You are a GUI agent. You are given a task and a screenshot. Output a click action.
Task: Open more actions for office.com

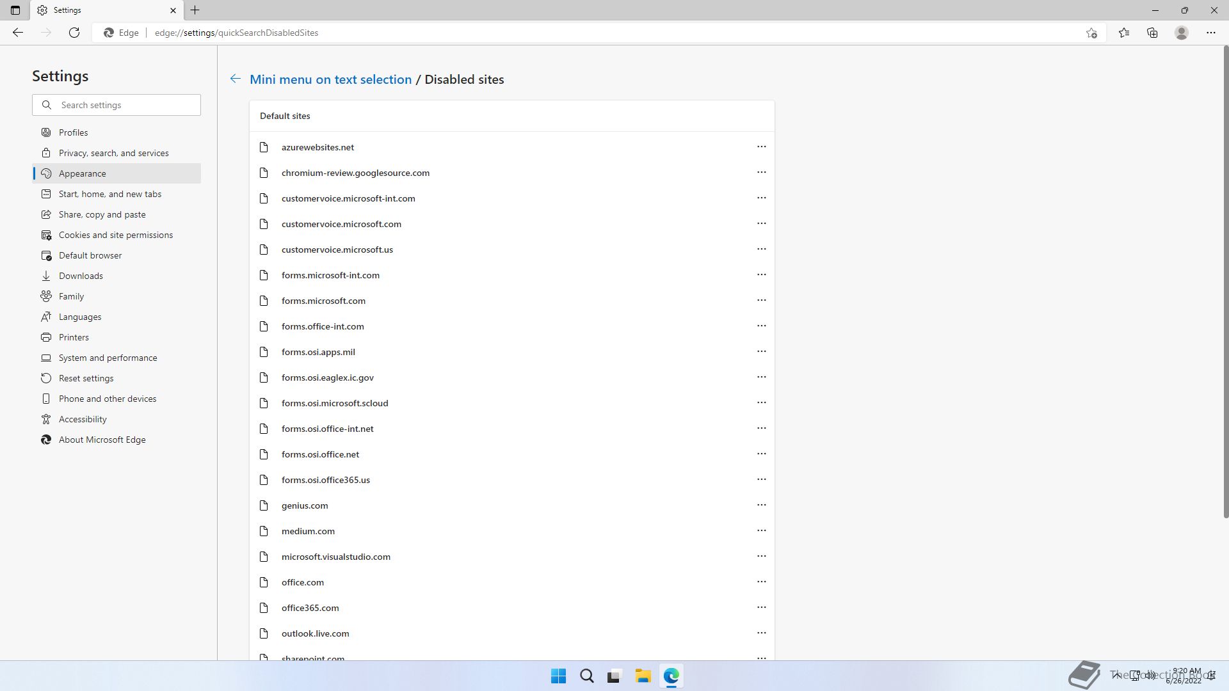[x=761, y=582]
